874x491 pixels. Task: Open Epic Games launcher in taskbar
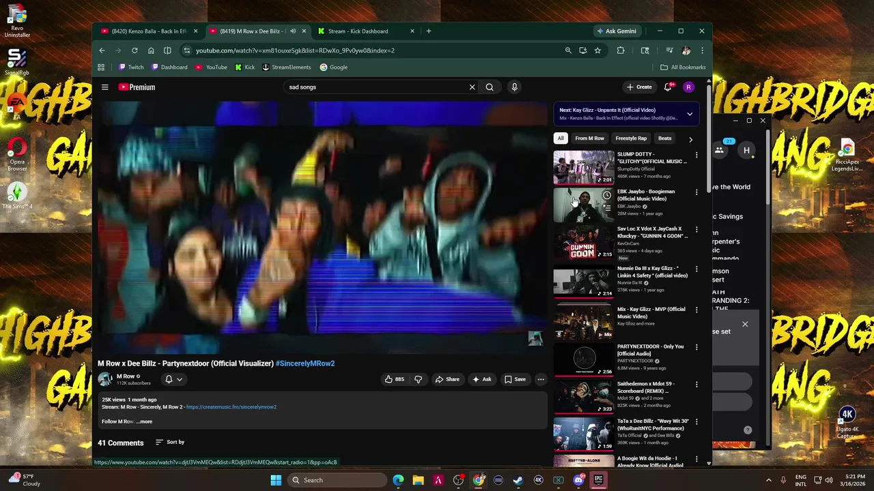(x=598, y=480)
